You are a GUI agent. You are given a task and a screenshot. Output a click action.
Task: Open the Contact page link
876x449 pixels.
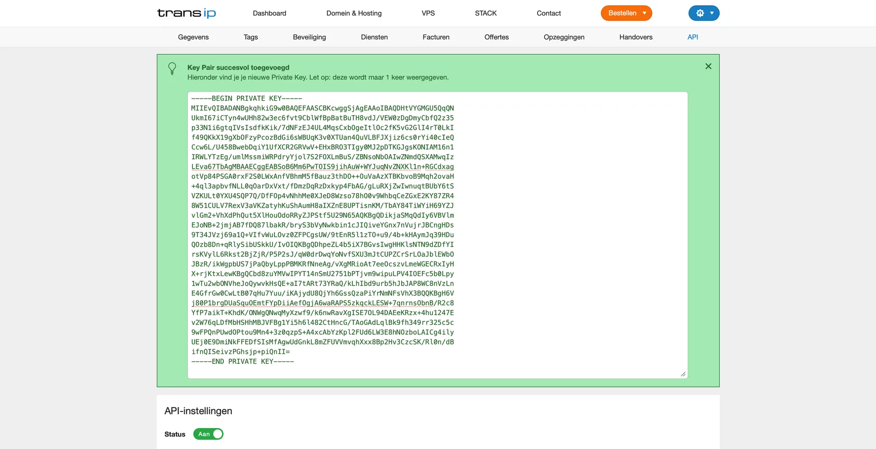[x=549, y=13]
